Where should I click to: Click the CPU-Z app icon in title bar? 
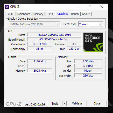pyautogui.click(x=7, y=7)
